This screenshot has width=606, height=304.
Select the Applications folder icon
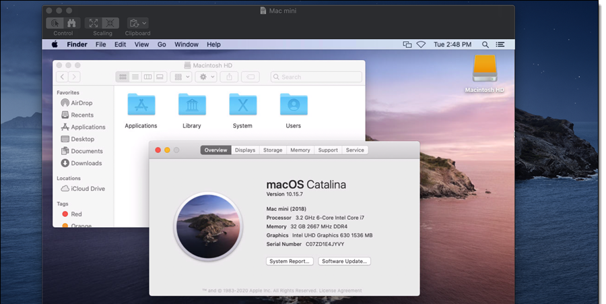pos(141,104)
